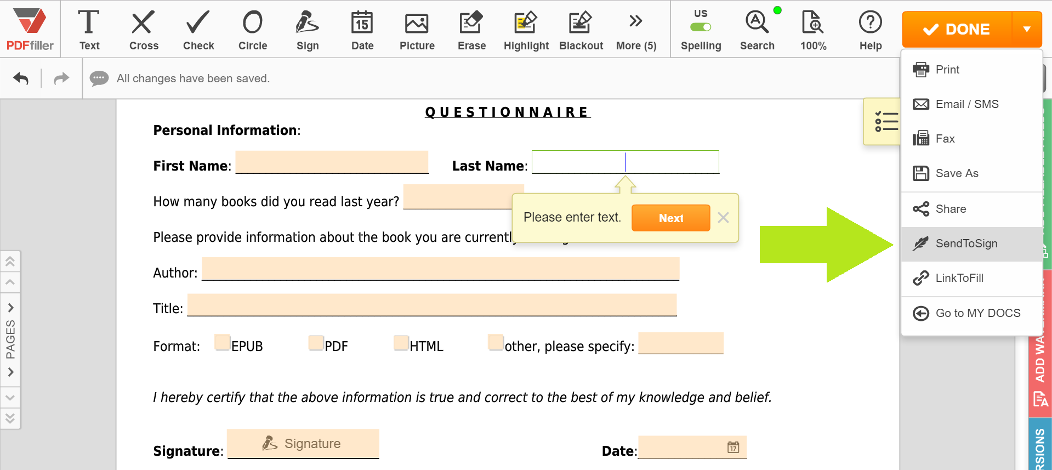Select the Erase tool
Screen dimensions: 1052x470
pos(471,30)
